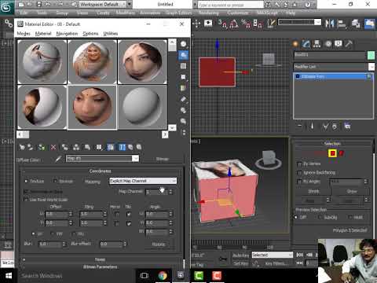Image resolution: width=377 pixels, height=283 pixels.
Task: Click the Mirror tool in main toolbar
Action: pos(330,24)
